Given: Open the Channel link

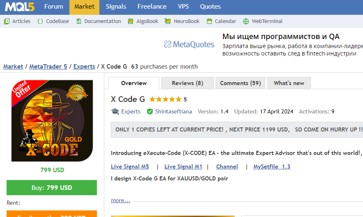Looking at the screenshot, I should pos(227,167).
